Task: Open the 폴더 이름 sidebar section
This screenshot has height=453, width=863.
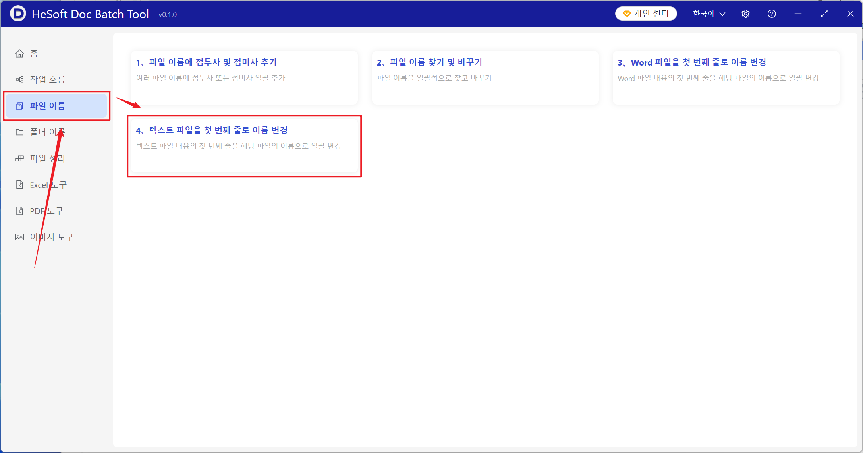Action: 57,132
